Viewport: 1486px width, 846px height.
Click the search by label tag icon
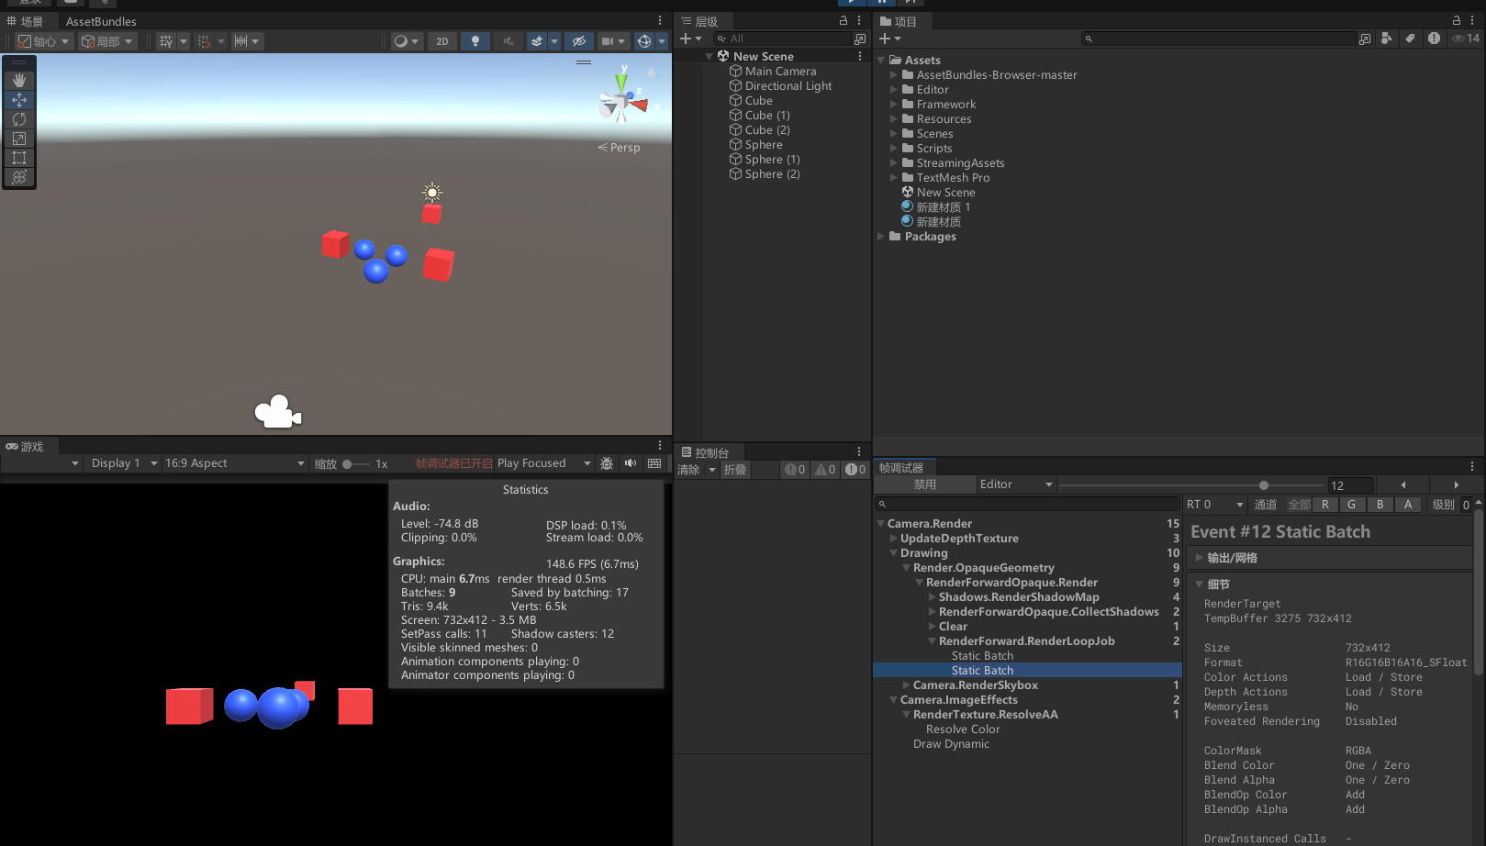[1410, 39]
